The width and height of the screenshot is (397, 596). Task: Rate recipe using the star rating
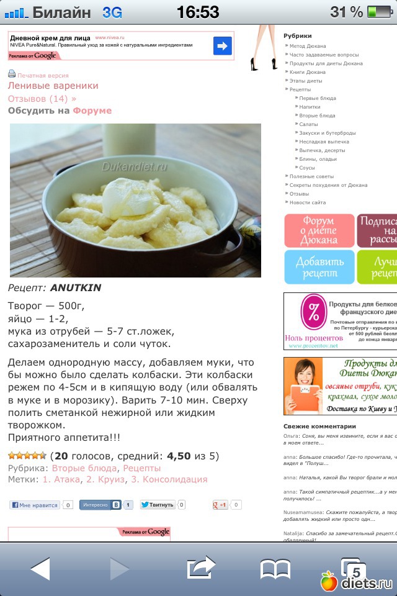coord(27,455)
